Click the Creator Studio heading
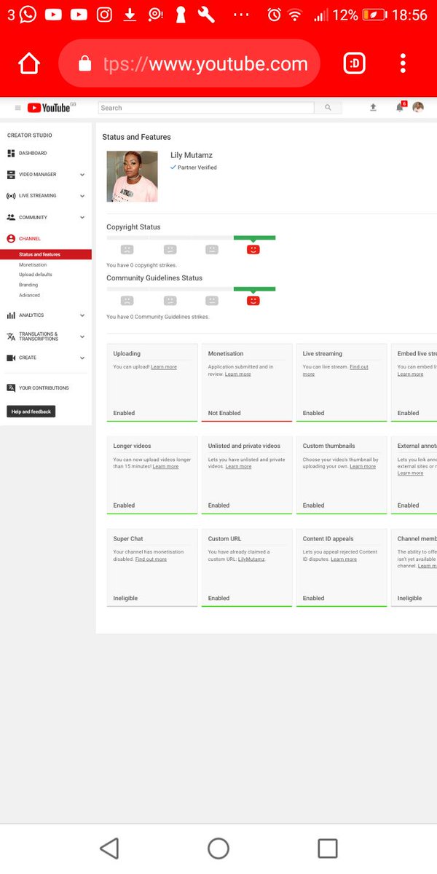 coord(30,135)
